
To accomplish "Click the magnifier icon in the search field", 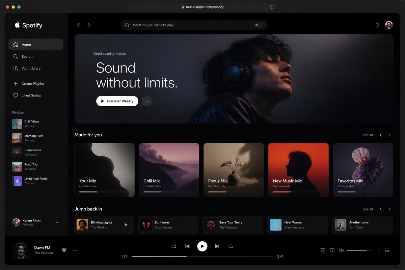I will [x=127, y=25].
